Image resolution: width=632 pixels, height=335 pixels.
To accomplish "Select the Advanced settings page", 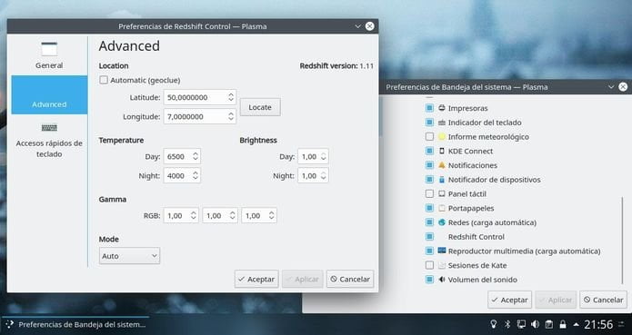I will (49, 95).
